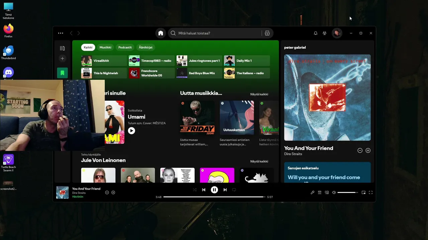
Task: Open the play queue
Action: click(320, 192)
